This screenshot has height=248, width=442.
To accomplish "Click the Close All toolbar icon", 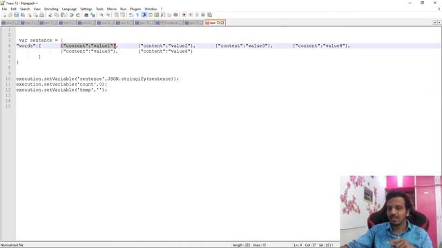I will click(35, 15).
